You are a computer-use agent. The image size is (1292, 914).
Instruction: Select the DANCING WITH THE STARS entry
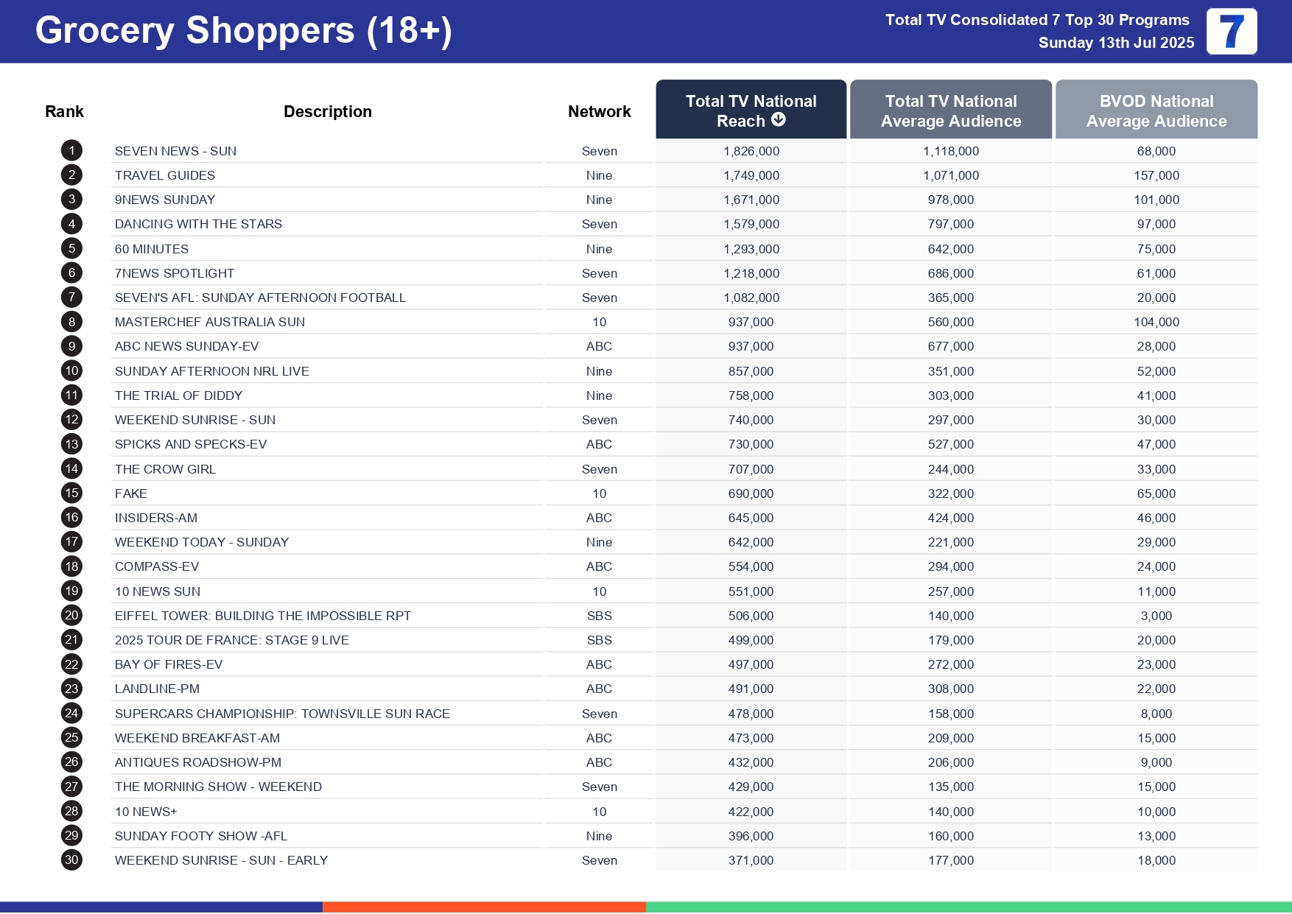(198, 224)
